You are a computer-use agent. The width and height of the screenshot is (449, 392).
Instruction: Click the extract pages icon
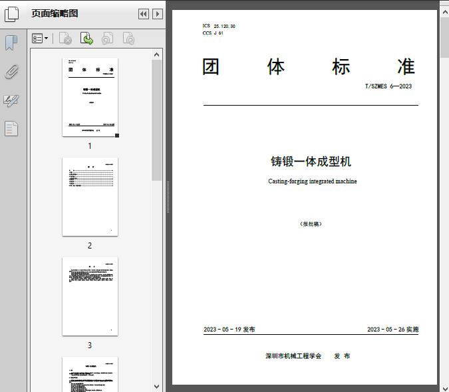(x=86, y=39)
